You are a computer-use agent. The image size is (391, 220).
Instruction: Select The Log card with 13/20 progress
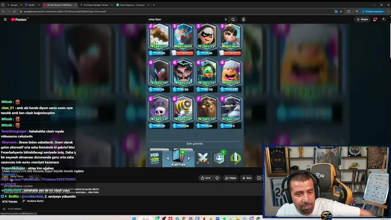159,40
